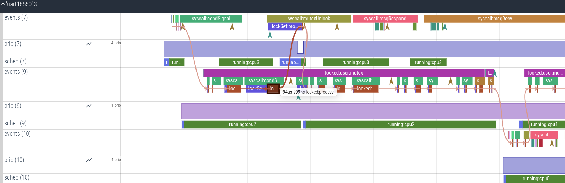The image size is (565, 183).
Task: Click the events (9) track label
Action: click(x=16, y=72)
